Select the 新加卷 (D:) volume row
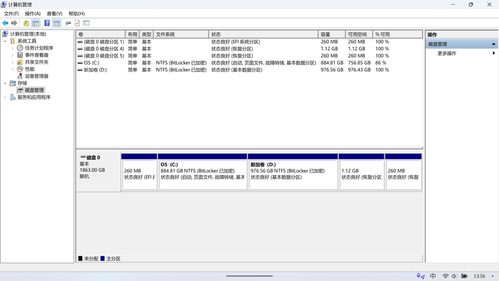This screenshot has height=281, width=499. coord(249,70)
